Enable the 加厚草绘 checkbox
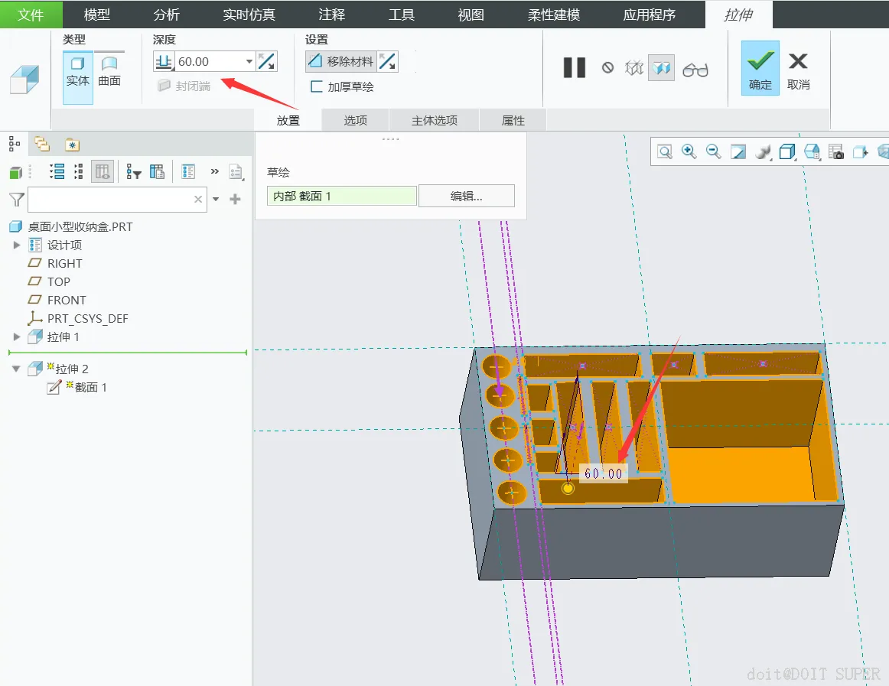 pyautogui.click(x=316, y=86)
